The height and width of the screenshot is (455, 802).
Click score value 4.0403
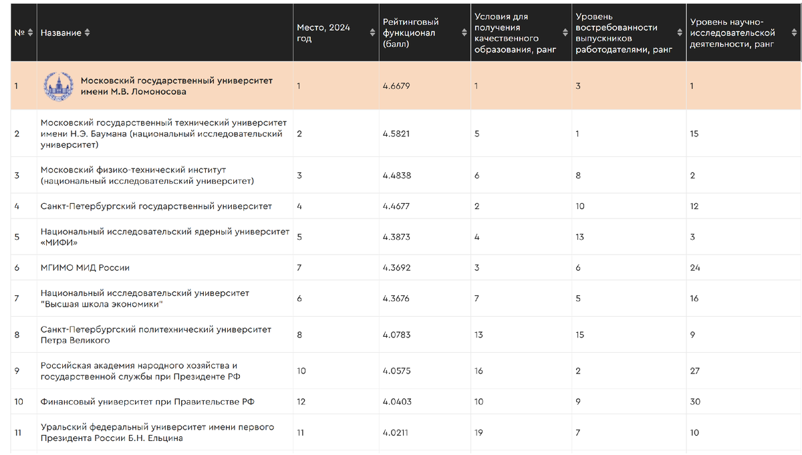pyautogui.click(x=397, y=402)
